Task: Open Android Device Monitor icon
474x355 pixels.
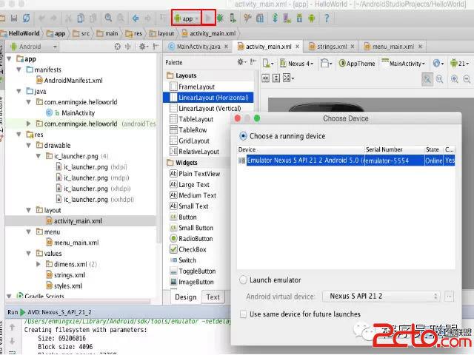Action: (x=311, y=18)
